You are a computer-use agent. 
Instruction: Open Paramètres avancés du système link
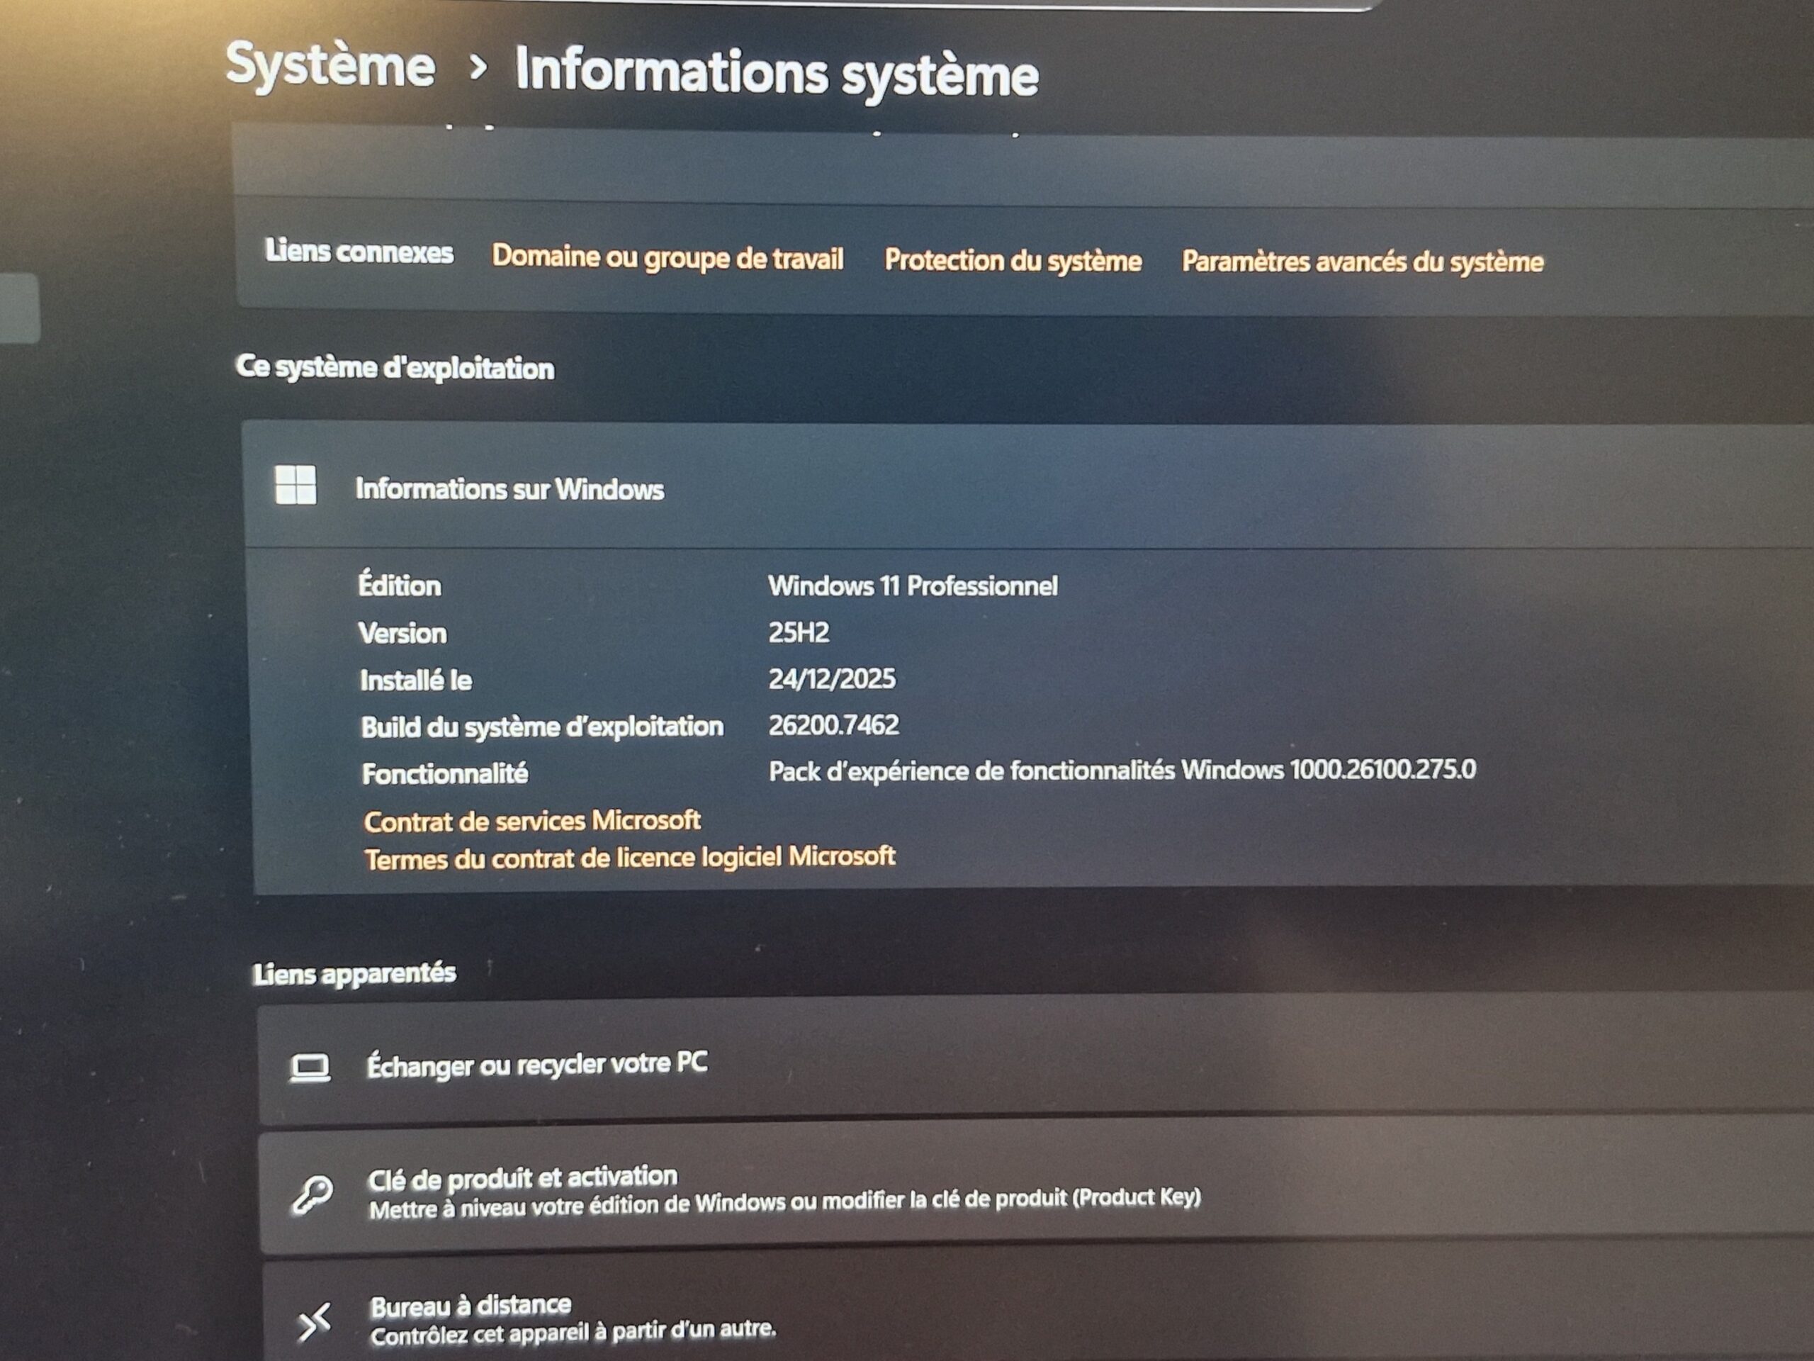(1362, 262)
